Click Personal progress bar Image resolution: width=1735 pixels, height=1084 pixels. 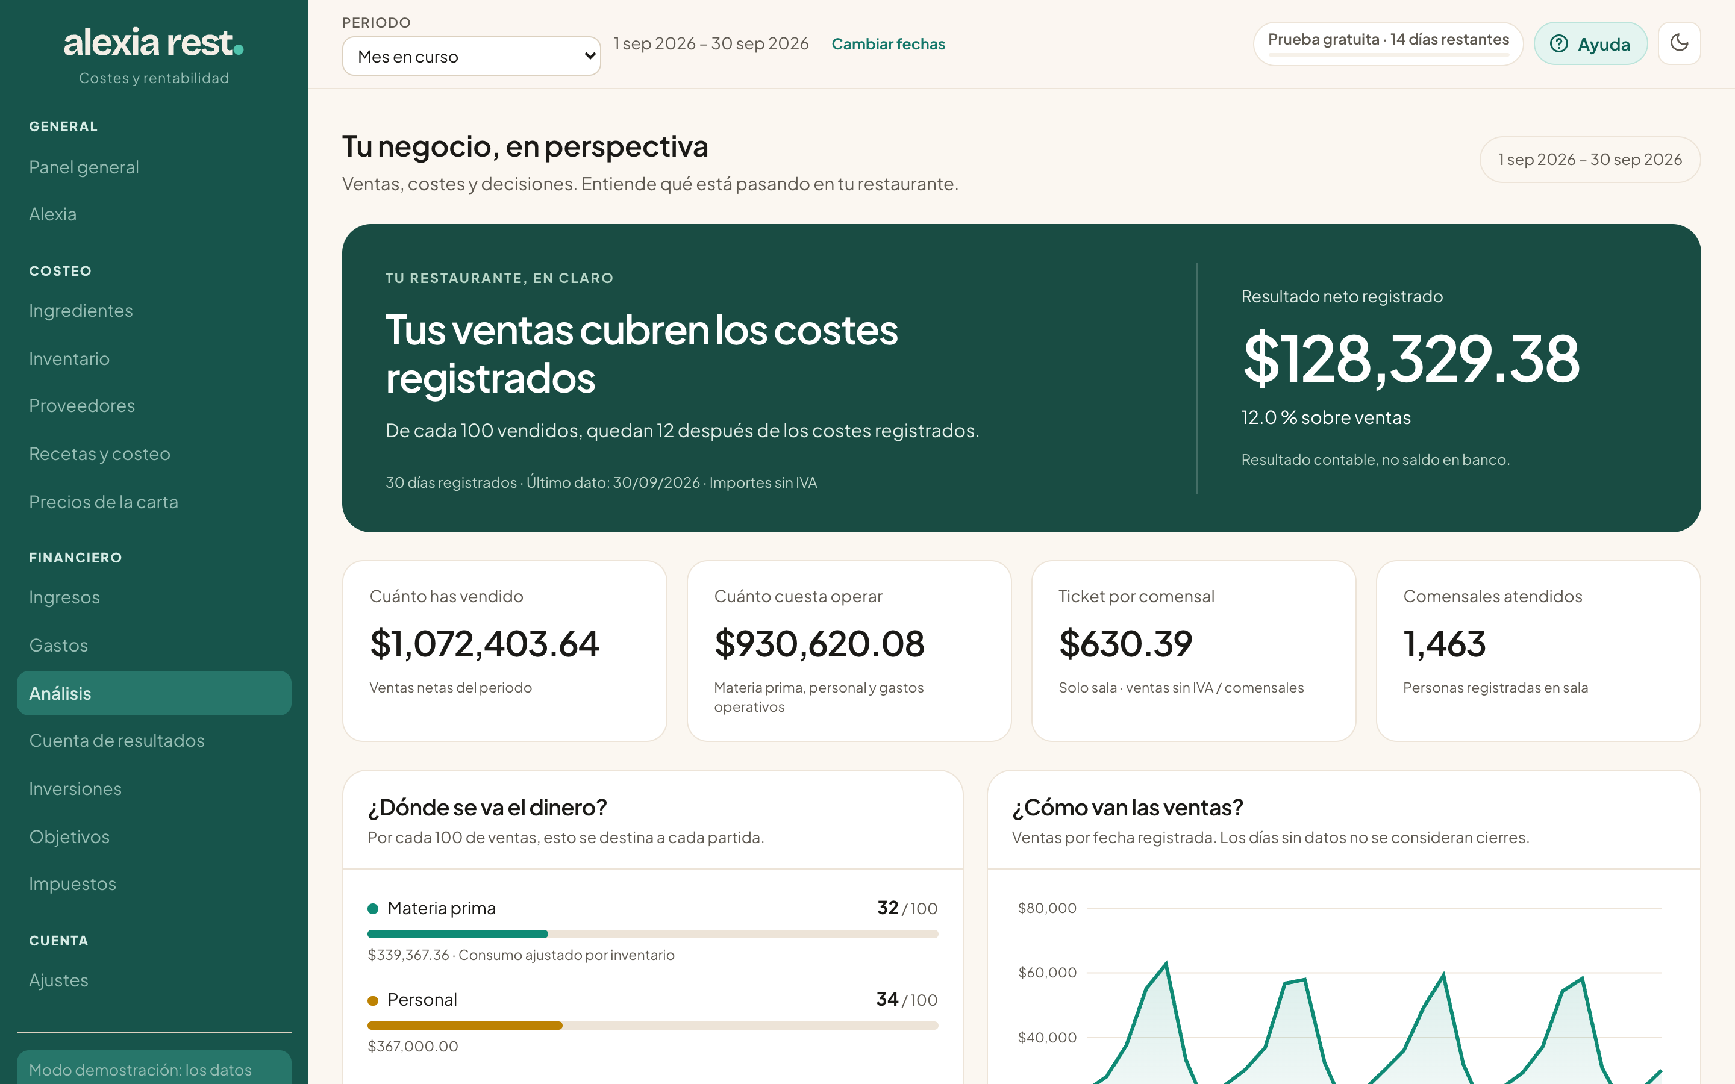(652, 1026)
